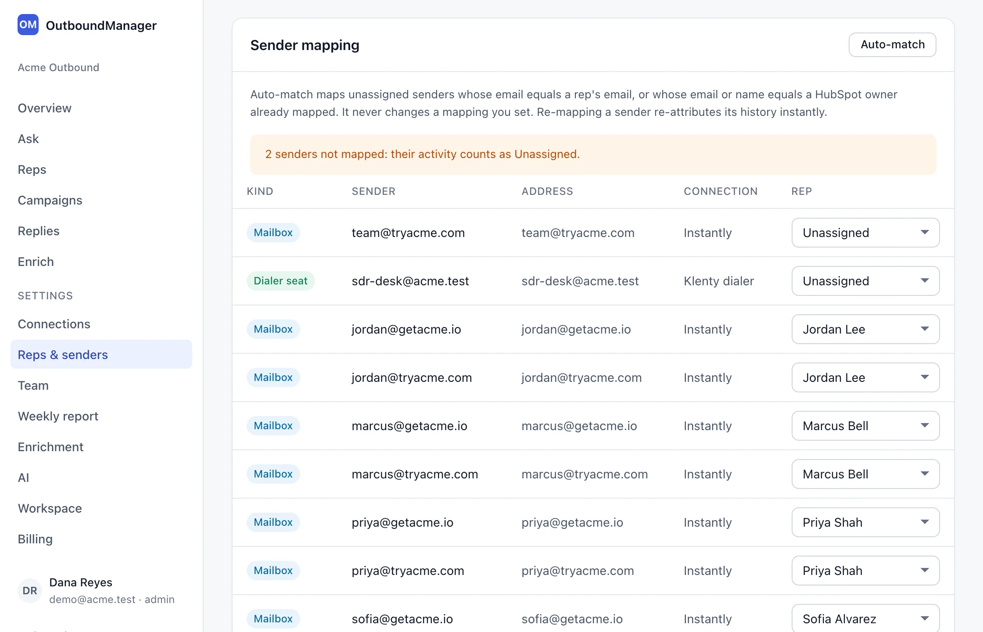Select Reps & senders settings item
This screenshot has height=632, width=983.
101,354
